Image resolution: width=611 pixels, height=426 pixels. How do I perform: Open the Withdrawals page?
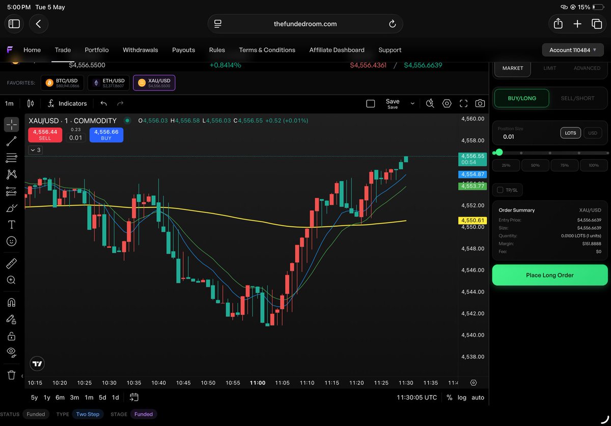coord(141,50)
